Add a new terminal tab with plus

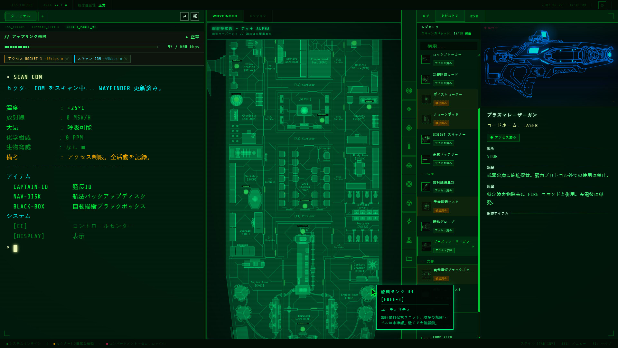(x=42, y=16)
